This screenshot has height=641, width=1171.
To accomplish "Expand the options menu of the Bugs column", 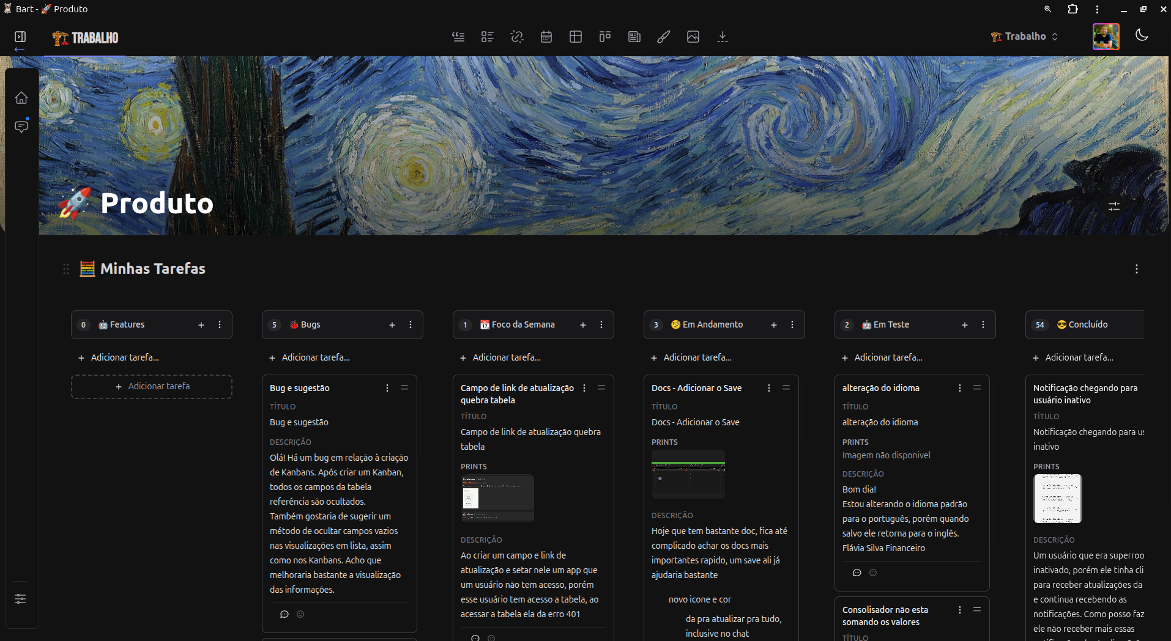I will click(x=411, y=324).
